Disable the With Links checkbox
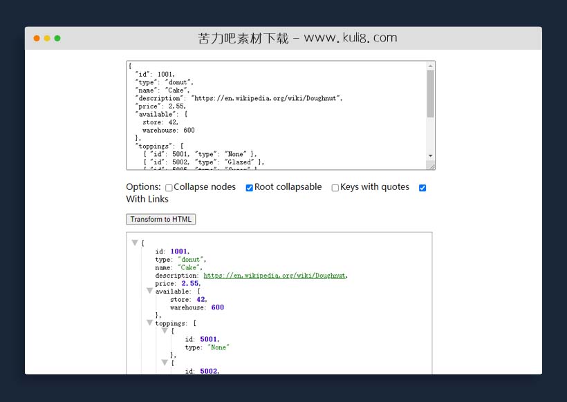The height and width of the screenshot is (402, 567). click(422, 188)
